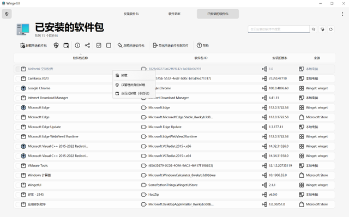Screen dimensions: 349x217
Task: Click Microsoft Store bag icon on Windows 计算器 row
Action: (302, 175)
